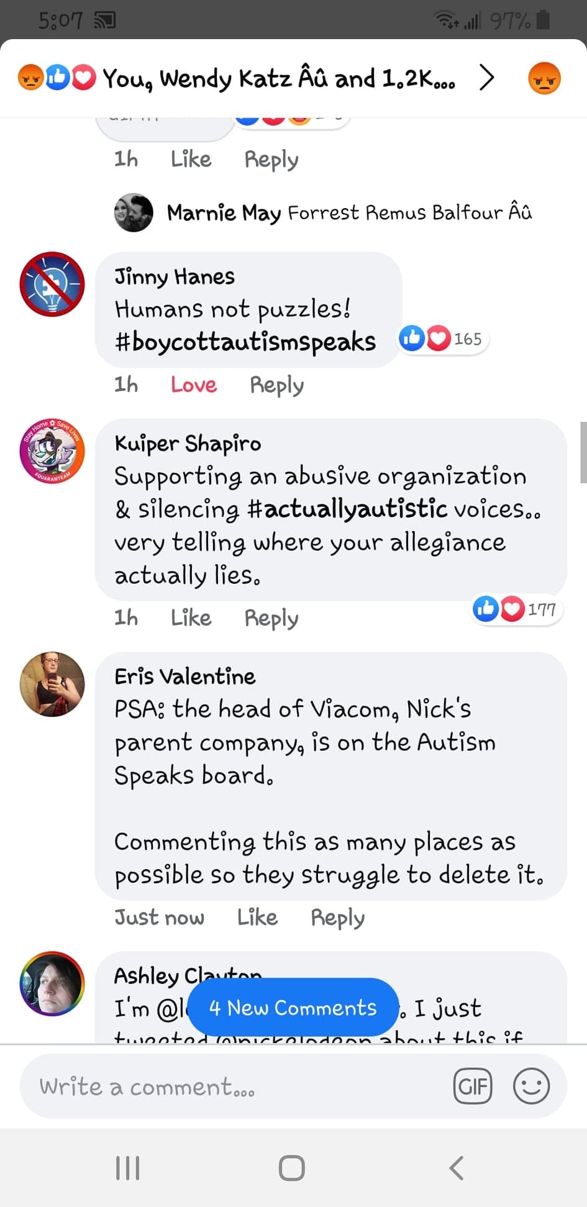Reply to Eris Valentine's comment

pyautogui.click(x=337, y=918)
